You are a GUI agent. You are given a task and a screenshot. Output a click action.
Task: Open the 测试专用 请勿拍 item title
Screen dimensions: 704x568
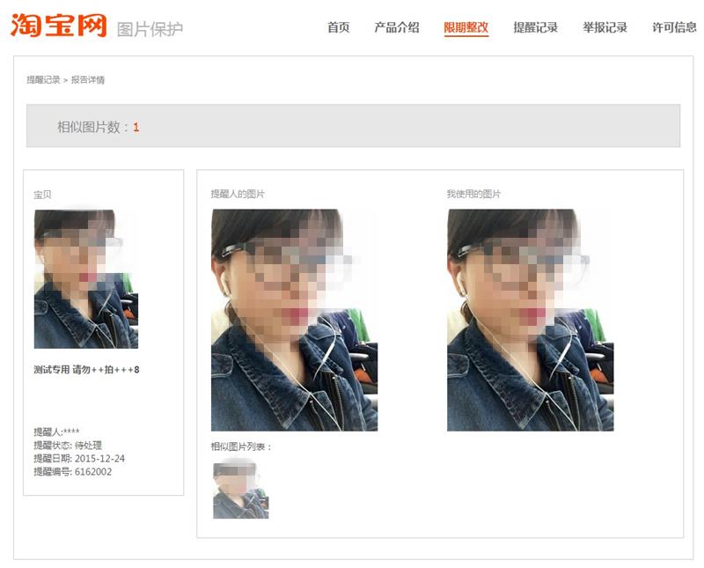pyautogui.click(x=86, y=369)
